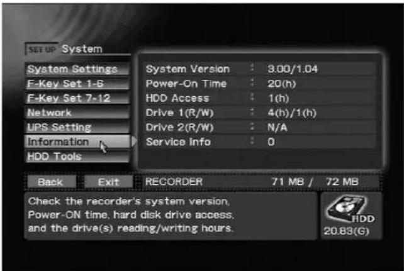Select the Drive 1(R/W) row

(261, 113)
